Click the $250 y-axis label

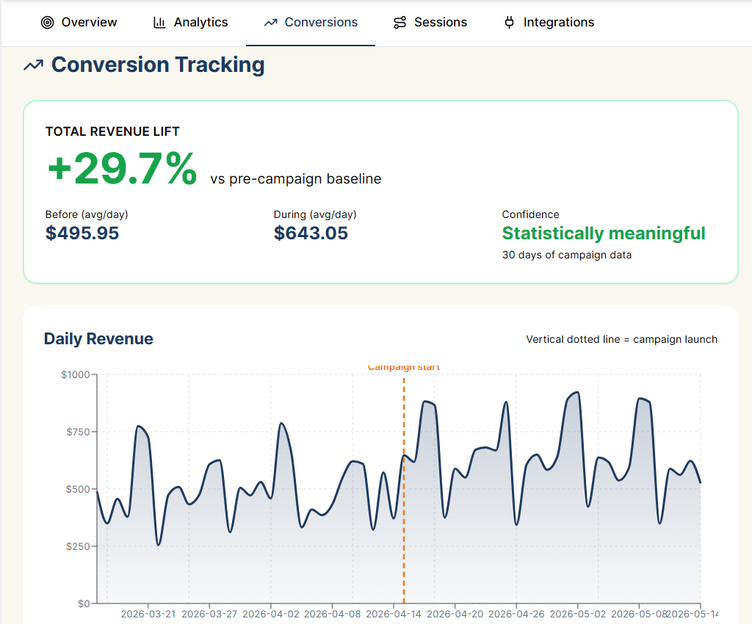click(x=78, y=546)
